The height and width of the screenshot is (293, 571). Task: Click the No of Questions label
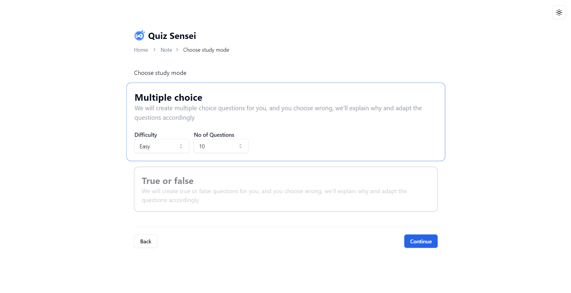[214, 135]
